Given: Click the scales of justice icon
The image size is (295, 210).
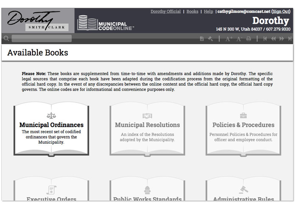Looking at the screenshot, I should 51,116.
